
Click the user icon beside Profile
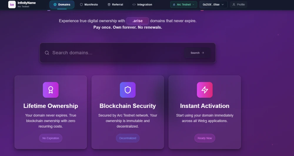pyautogui.click(x=234, y=5)
